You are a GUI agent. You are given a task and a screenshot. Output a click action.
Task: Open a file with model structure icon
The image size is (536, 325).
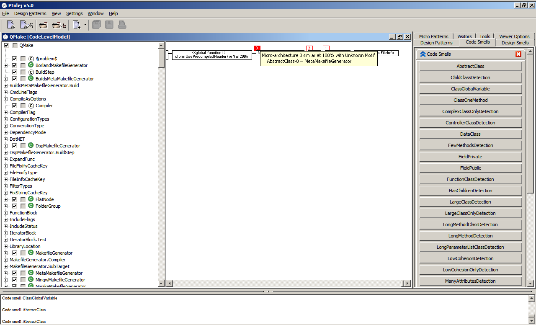pos(59,24)
